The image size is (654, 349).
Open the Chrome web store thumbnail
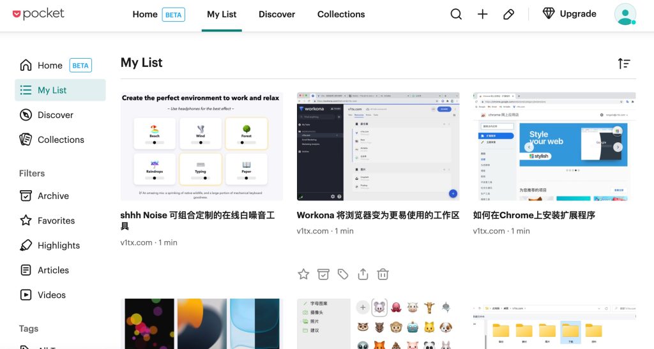[x=554, y=147]
